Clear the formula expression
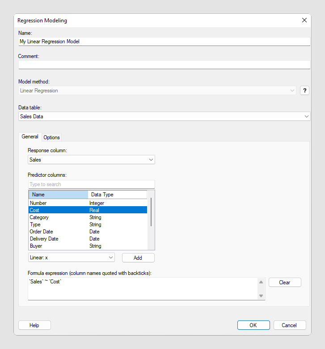 click(x=285, y=282)
